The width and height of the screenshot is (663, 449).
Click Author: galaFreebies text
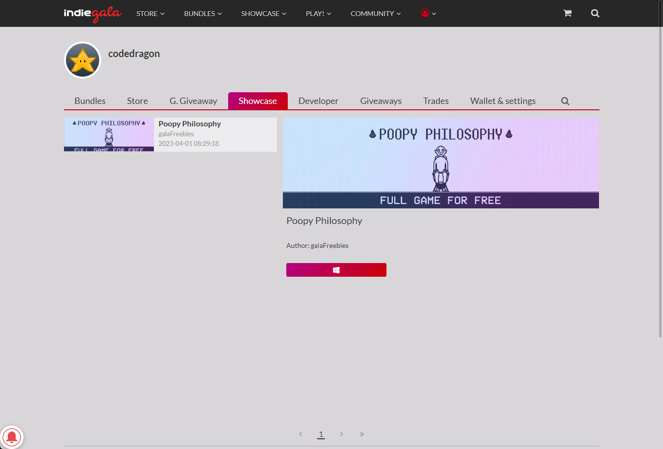(318, 245)
